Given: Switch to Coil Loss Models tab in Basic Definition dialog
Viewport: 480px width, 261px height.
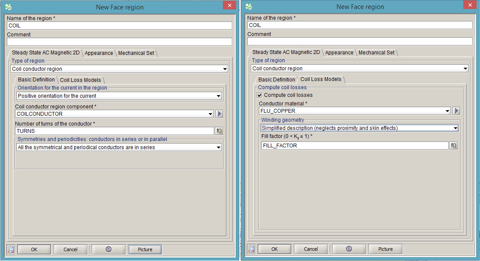Looking at the screenshot, I should point(81,80).
